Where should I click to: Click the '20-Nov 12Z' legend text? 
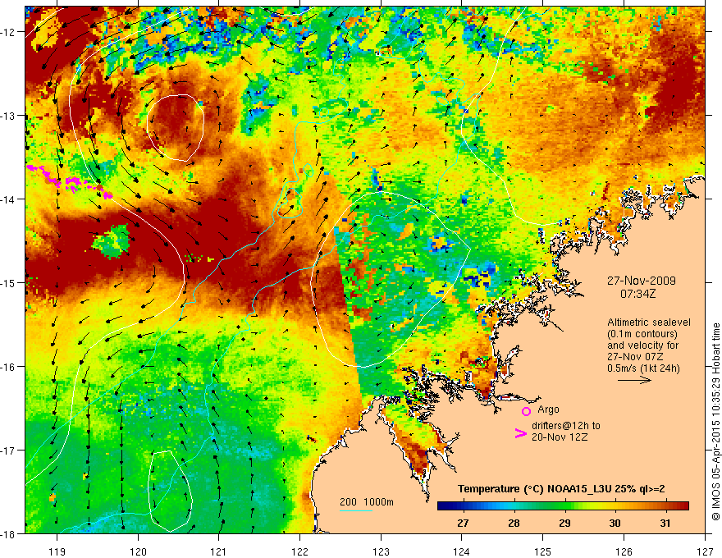[560, 437]
